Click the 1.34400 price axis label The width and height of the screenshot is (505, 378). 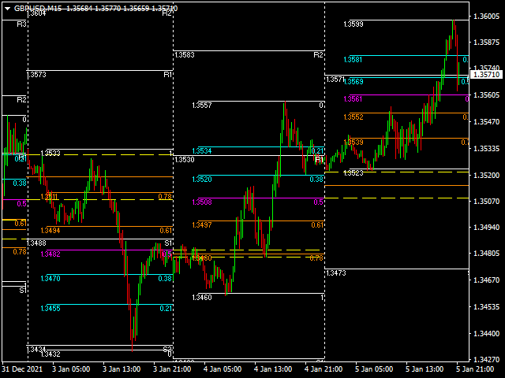coord(488,333)
